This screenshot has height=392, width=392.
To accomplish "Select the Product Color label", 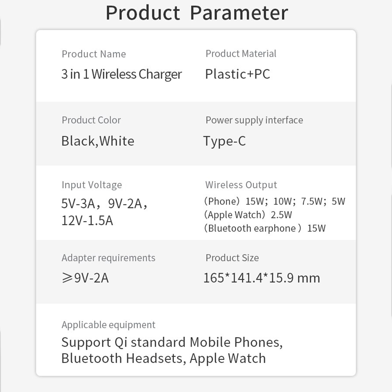I will click(x=91, y=120).
